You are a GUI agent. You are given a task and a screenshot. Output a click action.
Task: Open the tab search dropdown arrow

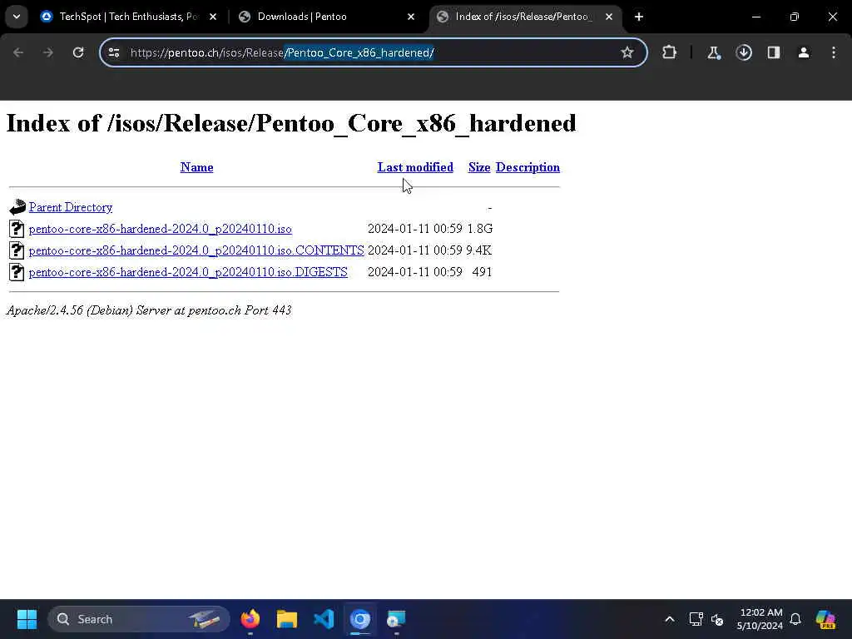(17, 17)
